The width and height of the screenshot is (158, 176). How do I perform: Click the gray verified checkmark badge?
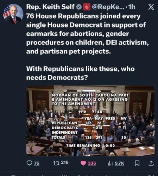(x=79, y=7)
